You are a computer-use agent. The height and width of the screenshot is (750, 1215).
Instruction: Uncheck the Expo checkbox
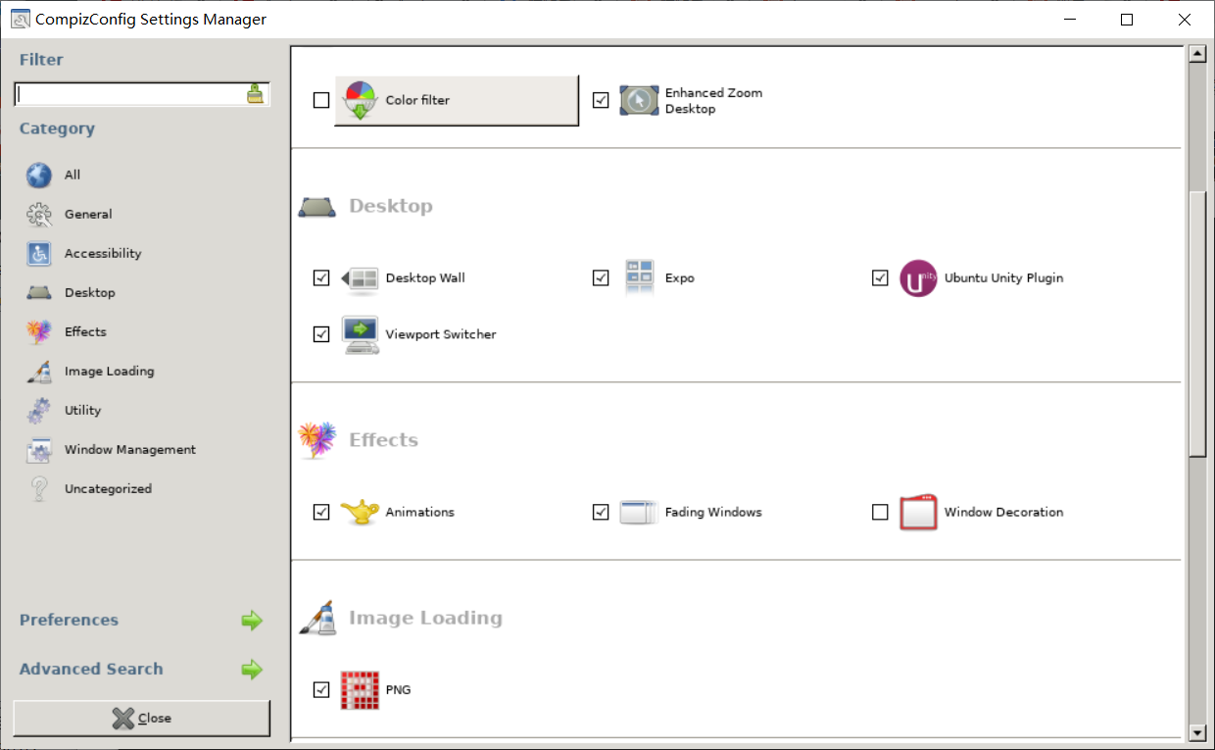[601, 278]
